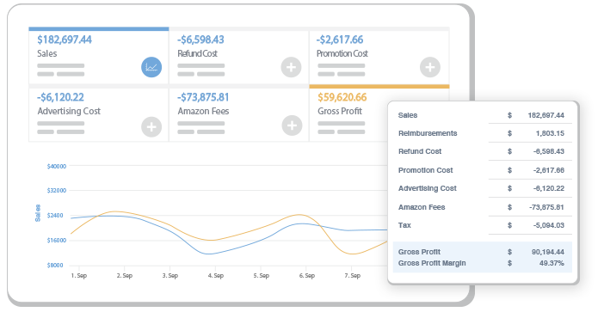Click the Sales vertical axis title
604x312 pixels.
(x=38, y=213)
